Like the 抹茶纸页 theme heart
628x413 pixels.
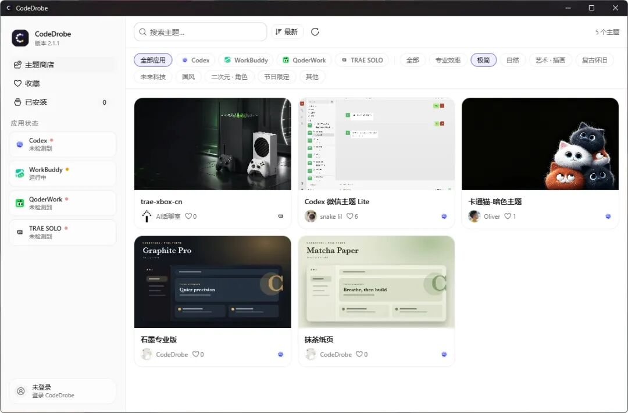[x=359, y=354]
